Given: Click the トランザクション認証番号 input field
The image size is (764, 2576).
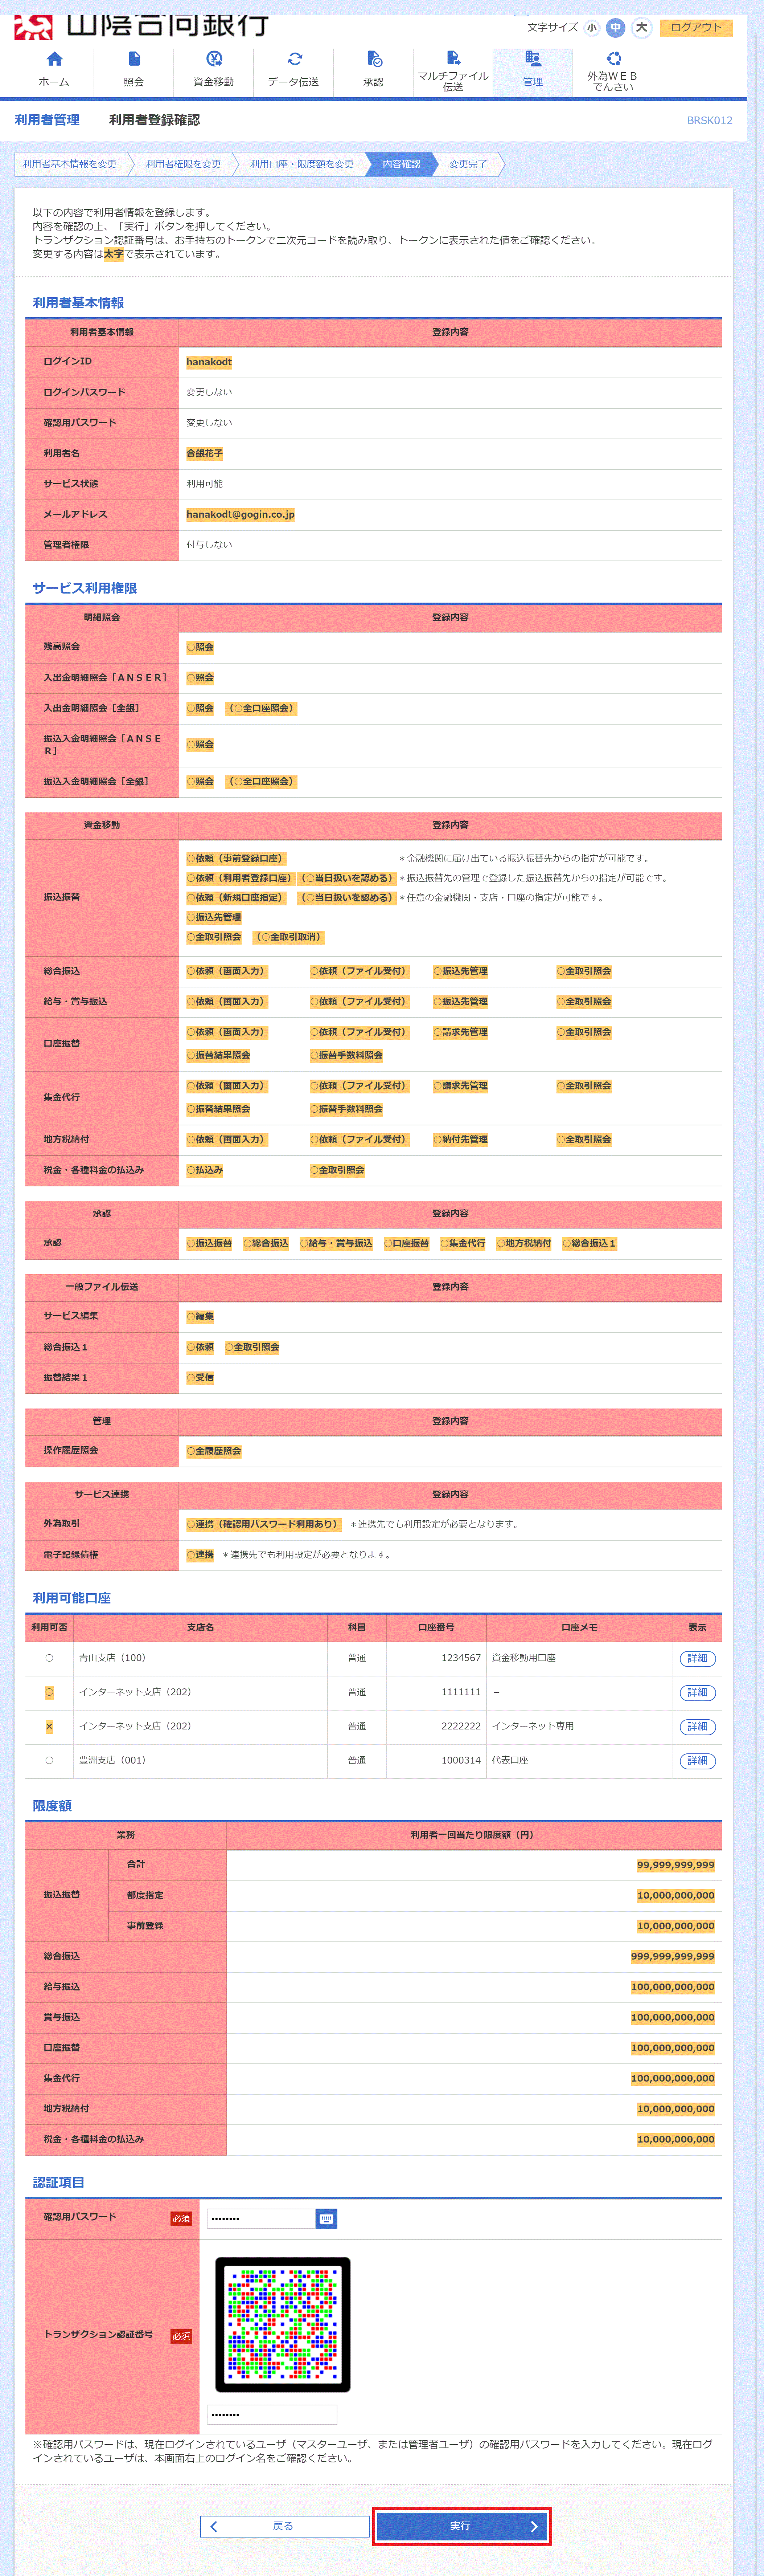Looking at the screenshot, I should coord(272,2415).
